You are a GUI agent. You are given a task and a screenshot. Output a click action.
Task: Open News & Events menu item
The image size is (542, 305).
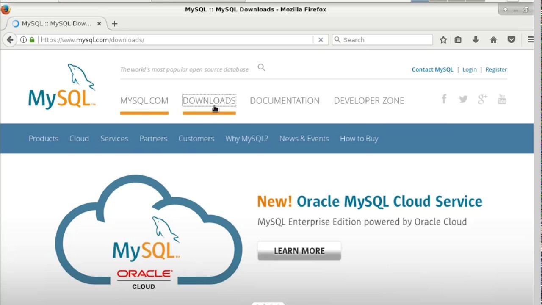(304, 139)
